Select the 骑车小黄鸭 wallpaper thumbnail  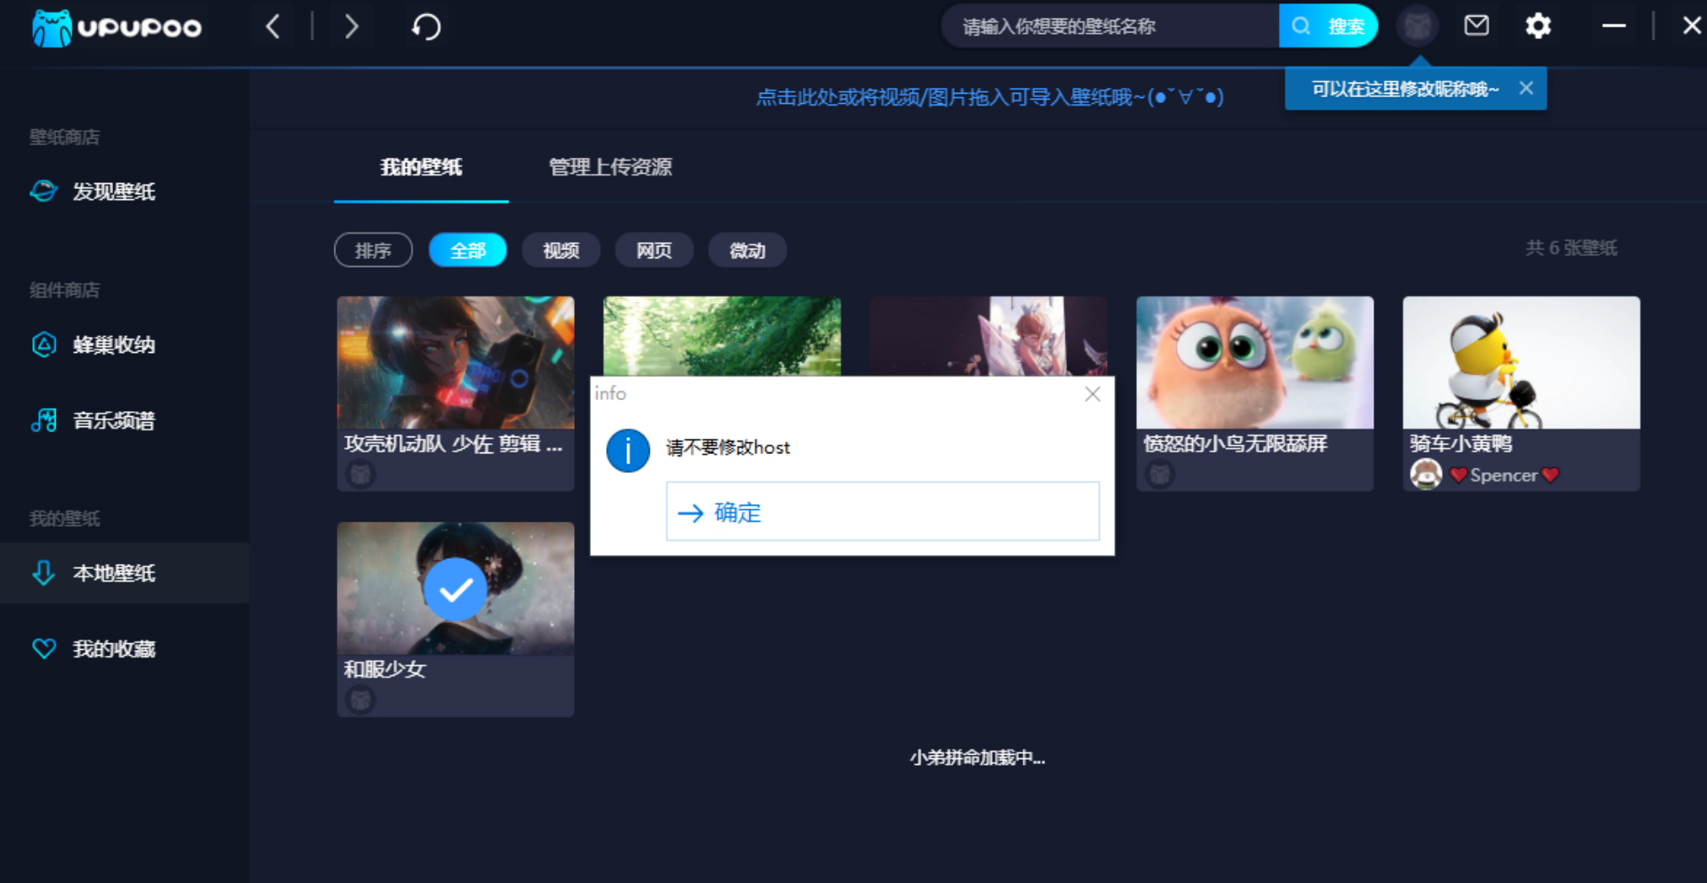pyautogui.click(x=1520, y=363)
